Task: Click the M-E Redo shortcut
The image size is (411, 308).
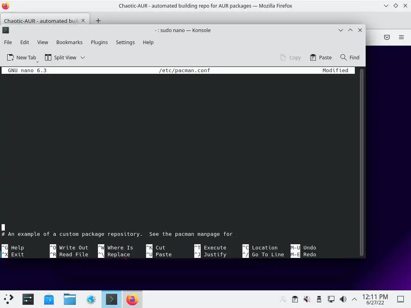Action: (x=303, y=254)
